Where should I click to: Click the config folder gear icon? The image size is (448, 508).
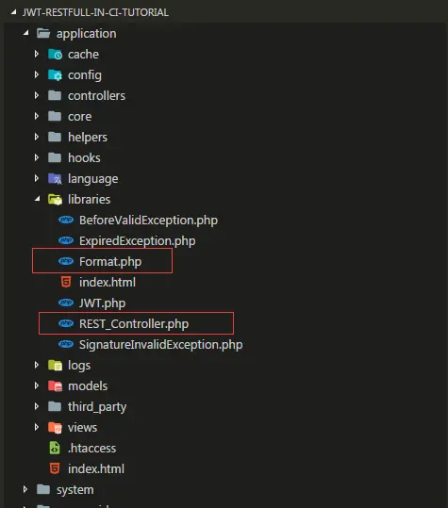[55, 74]
